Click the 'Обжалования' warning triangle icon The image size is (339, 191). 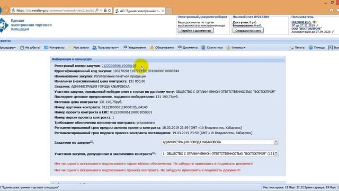click(x=152, y=47)
